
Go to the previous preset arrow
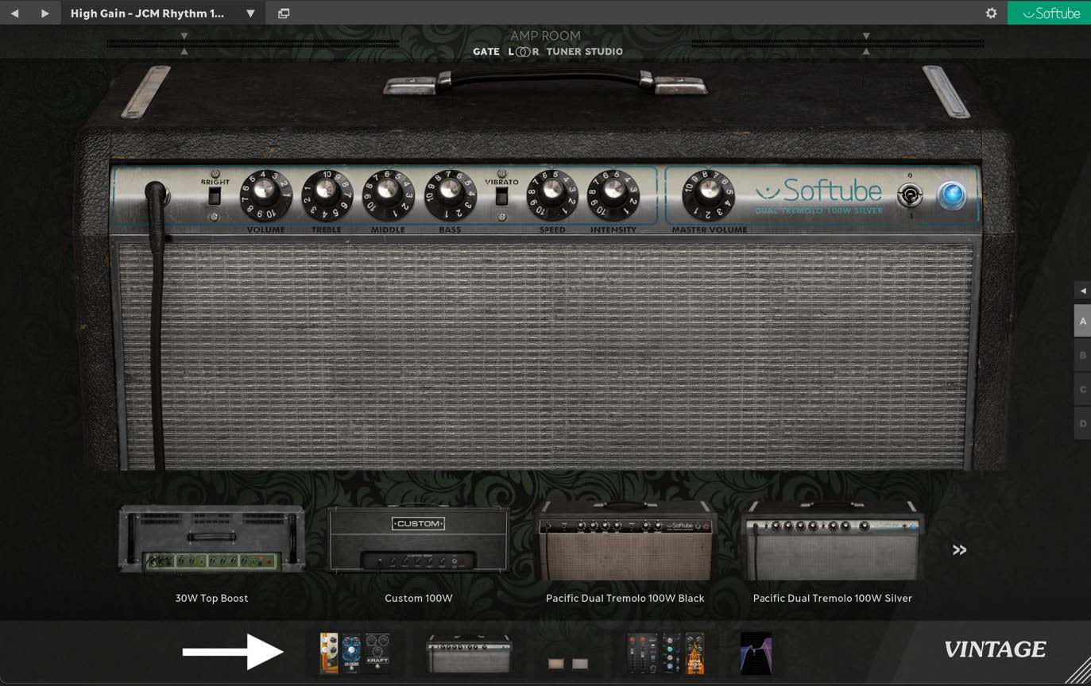click(x=14, y=13)
